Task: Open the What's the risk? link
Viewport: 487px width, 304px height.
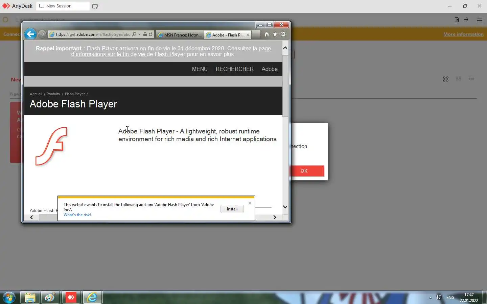Action: pos(77,215)
